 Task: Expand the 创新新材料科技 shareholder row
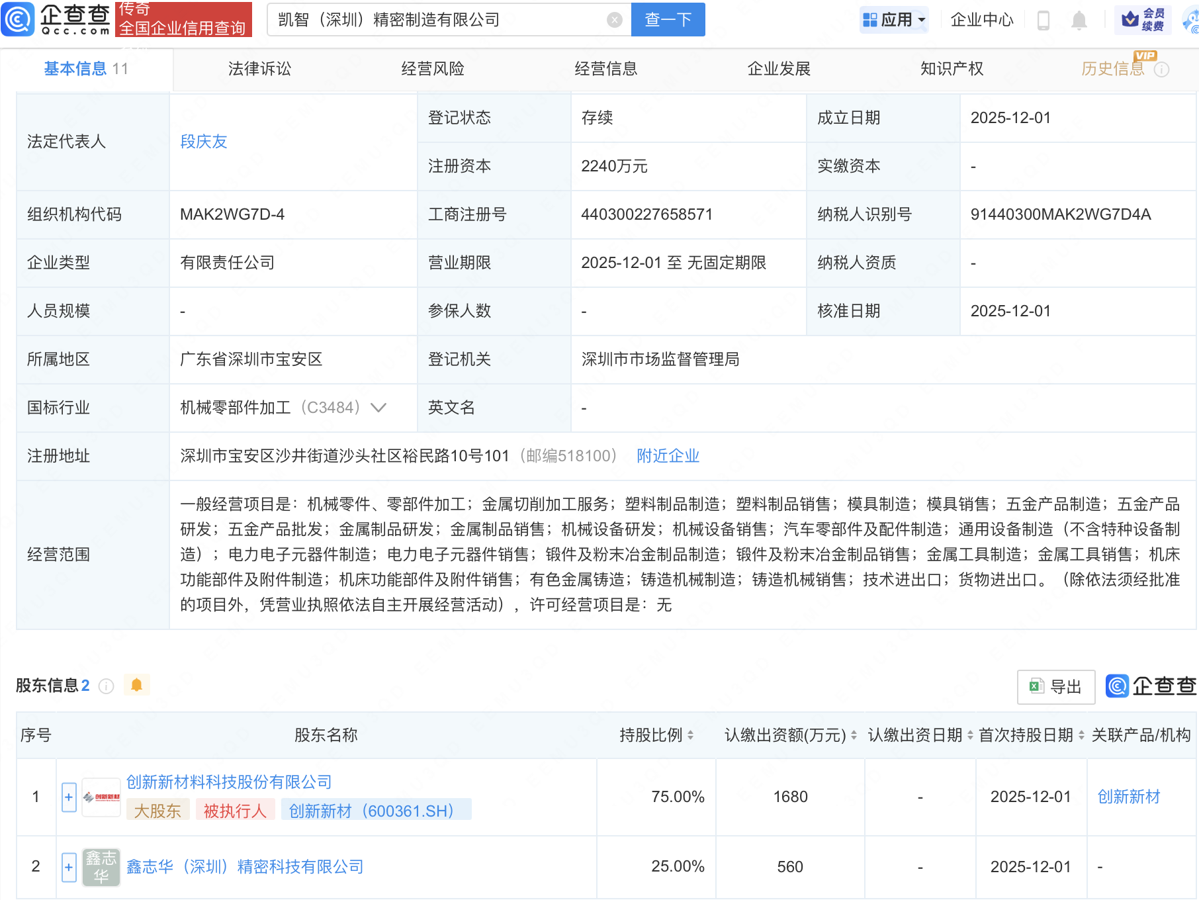[69, 797]
